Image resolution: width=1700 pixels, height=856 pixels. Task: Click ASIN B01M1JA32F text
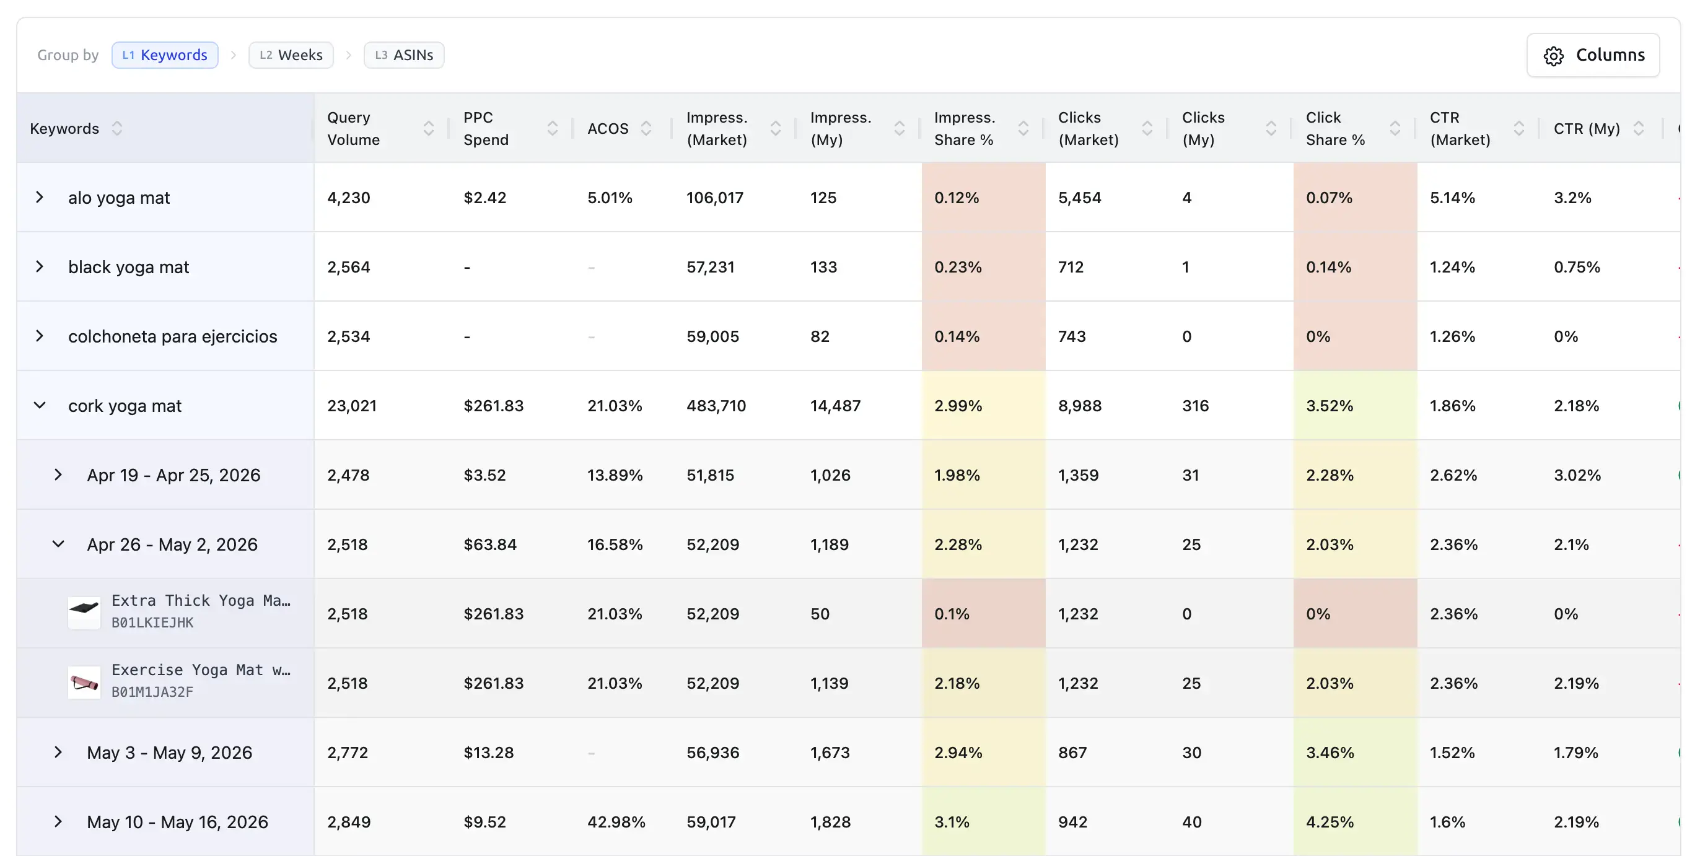pyautogui.click(x=152, y=692)
